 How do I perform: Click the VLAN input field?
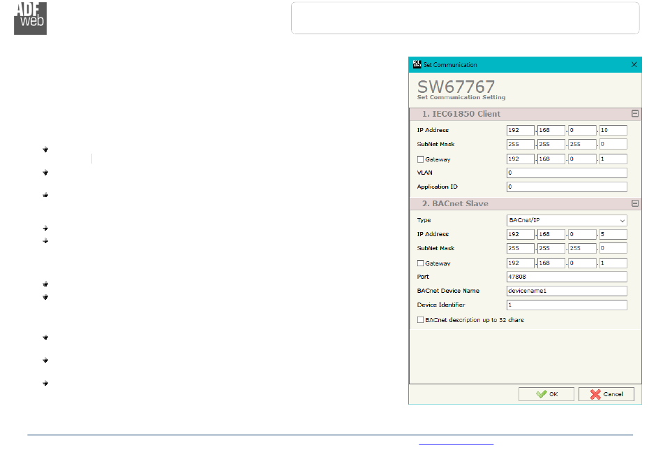[x=566, y=173]
